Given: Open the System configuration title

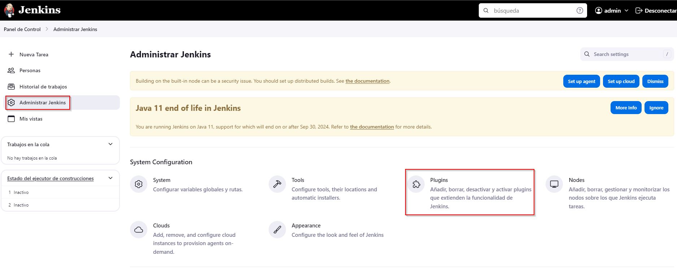Looking at the screenshot, I should pos(161,180).
